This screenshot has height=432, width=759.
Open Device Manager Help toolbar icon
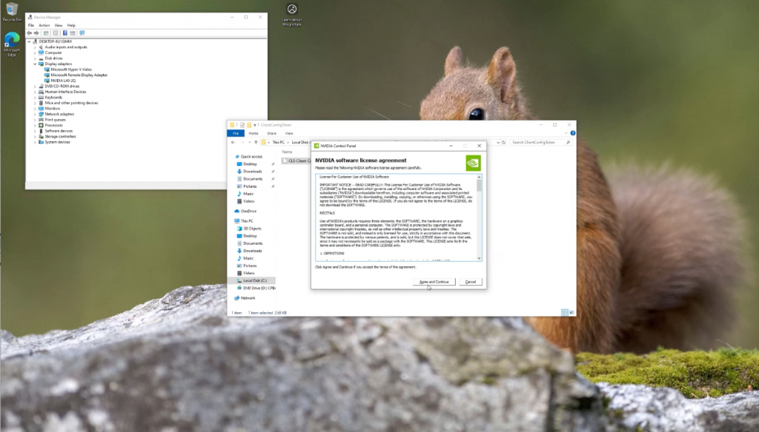pos(64,33)
